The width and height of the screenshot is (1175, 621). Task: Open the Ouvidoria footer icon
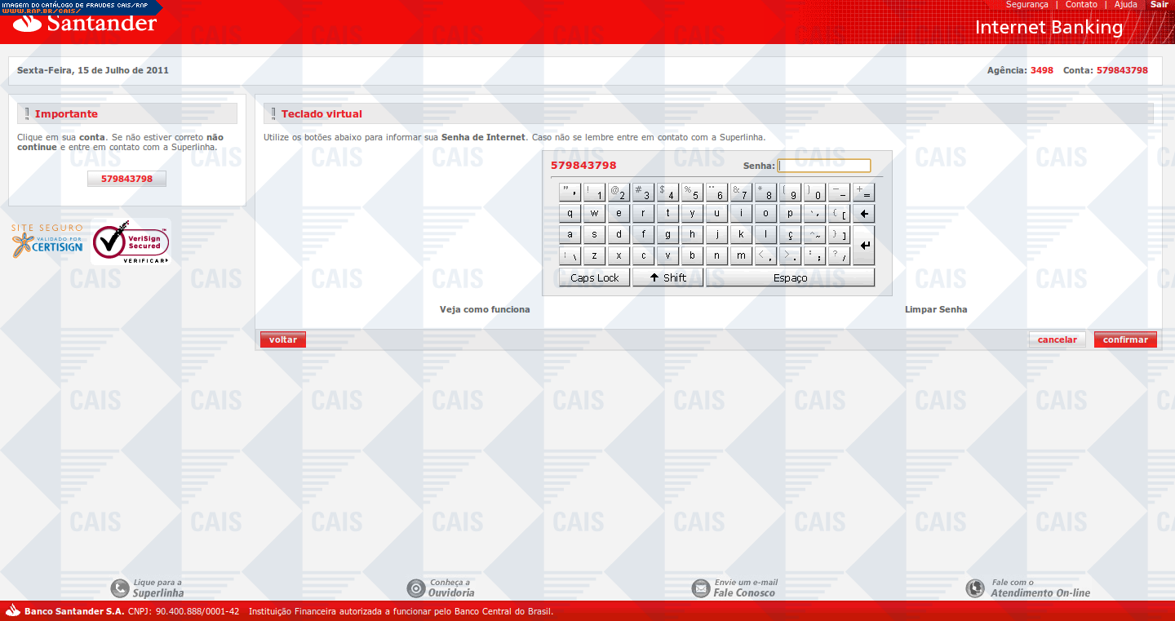pos(416,588)
